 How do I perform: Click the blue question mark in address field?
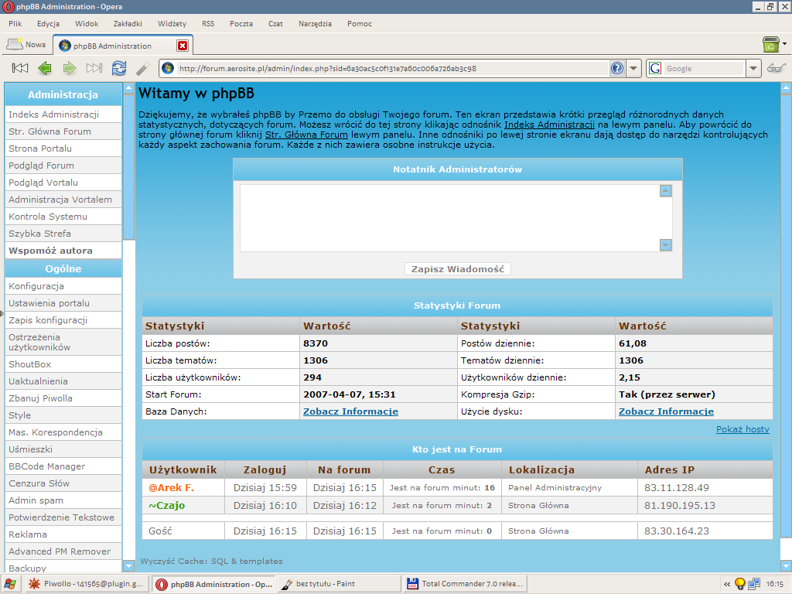pos(616,68)
